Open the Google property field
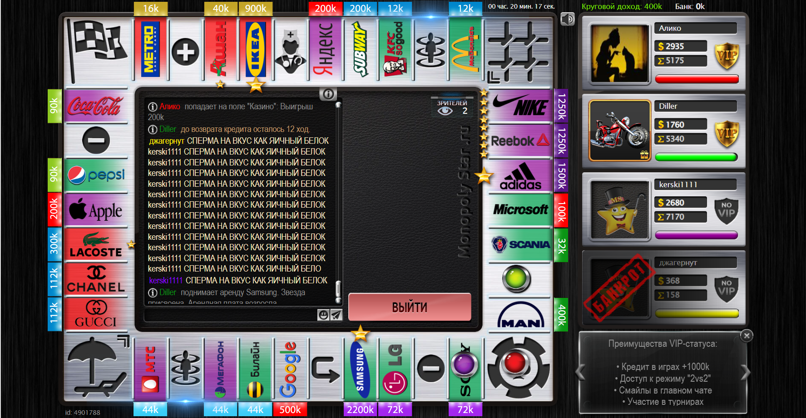 click(291, 368)
